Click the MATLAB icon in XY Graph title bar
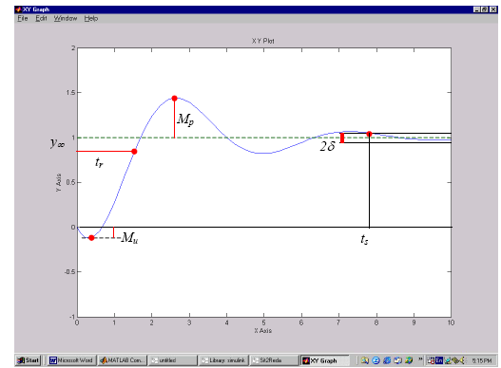501x368 pixels. 18,9
